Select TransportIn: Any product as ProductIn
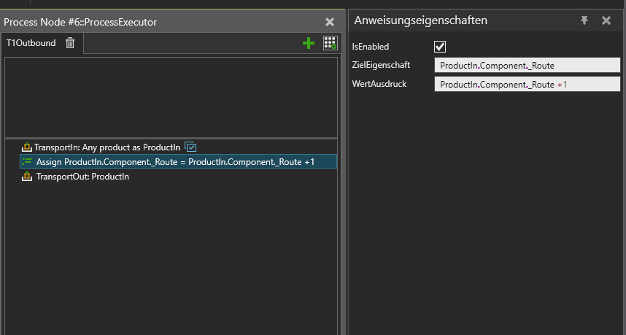Screen dimensions: 626x335 click(x=107, y=147)
